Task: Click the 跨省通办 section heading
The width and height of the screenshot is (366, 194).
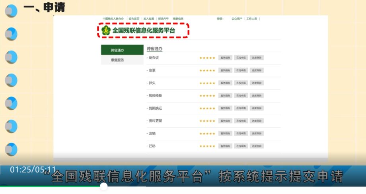Action: coord(154,49)
